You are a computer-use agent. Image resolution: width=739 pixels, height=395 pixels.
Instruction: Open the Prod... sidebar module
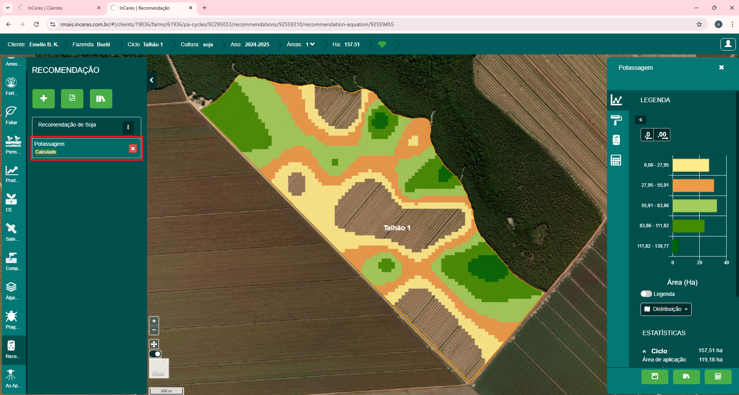(x=12, y=174)
